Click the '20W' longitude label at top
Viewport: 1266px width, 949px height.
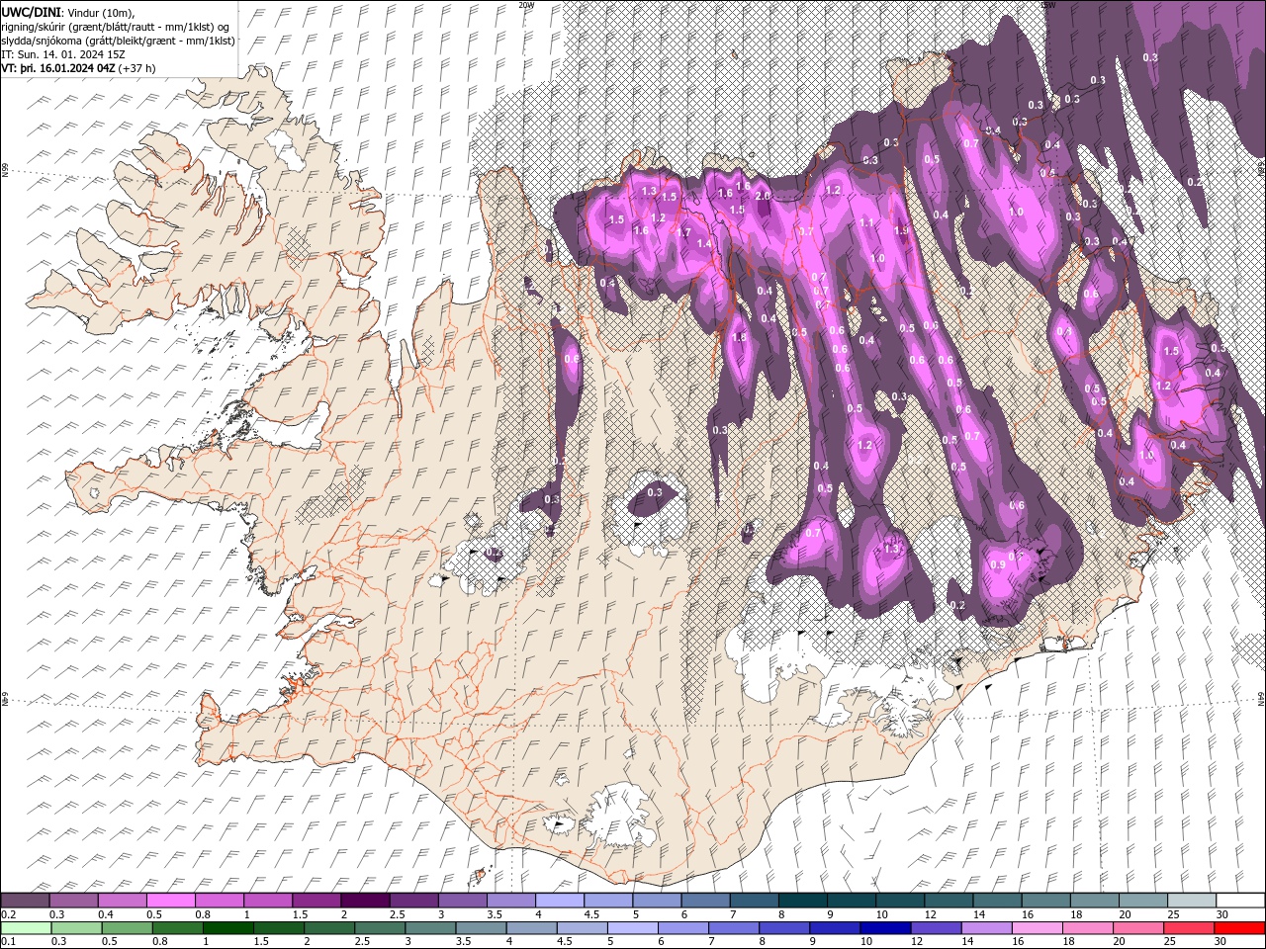pos(526,5)
